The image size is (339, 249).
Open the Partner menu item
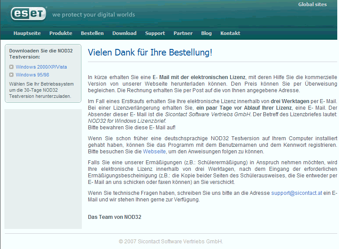(x=183, y=33)
